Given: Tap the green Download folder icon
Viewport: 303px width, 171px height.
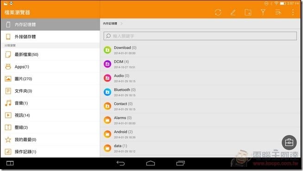Looking at the screenshot, I should tap(107, 50).
